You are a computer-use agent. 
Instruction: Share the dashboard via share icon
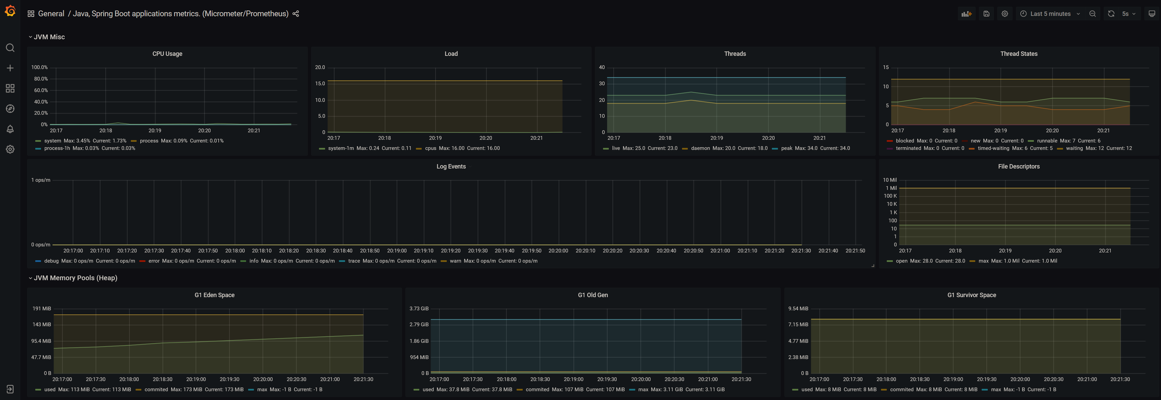296,14
